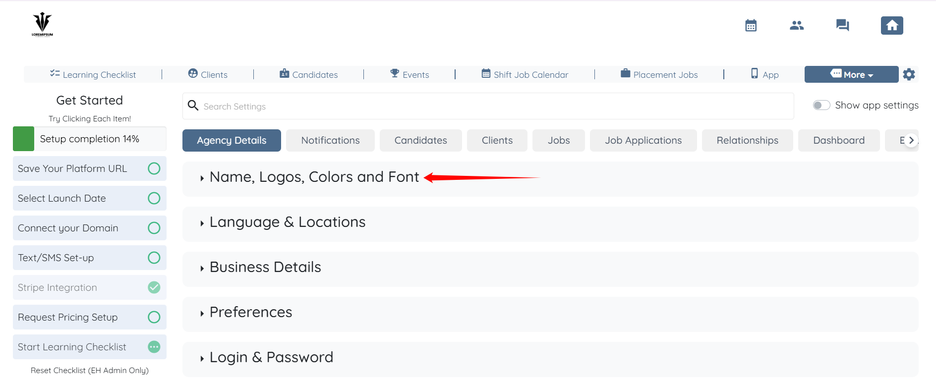
Task: Open the More dropdown menu
Action: point(851,74)
